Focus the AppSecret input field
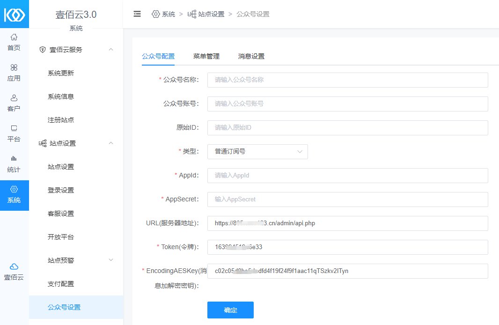Viewport: 499px width, 325px height. [347, 199]
